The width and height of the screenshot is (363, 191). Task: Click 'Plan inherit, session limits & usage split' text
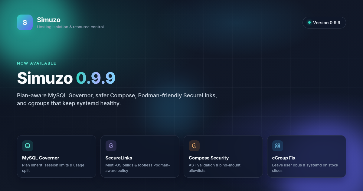[x=53, y=168]
